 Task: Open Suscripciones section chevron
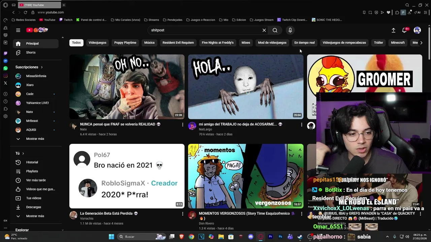coord(42,67)
